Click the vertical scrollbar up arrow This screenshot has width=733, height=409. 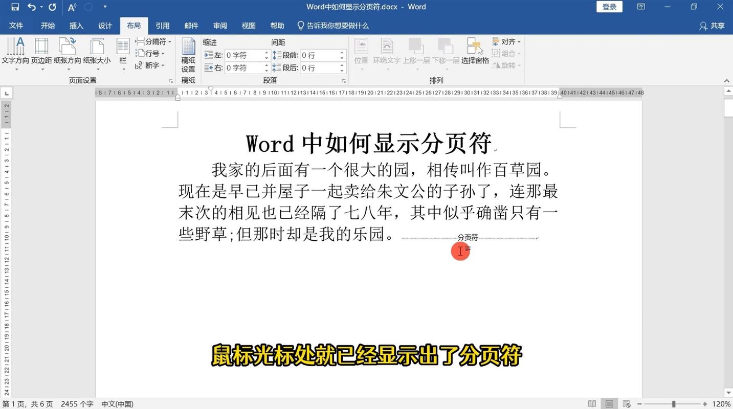click(x=728, y=91)
